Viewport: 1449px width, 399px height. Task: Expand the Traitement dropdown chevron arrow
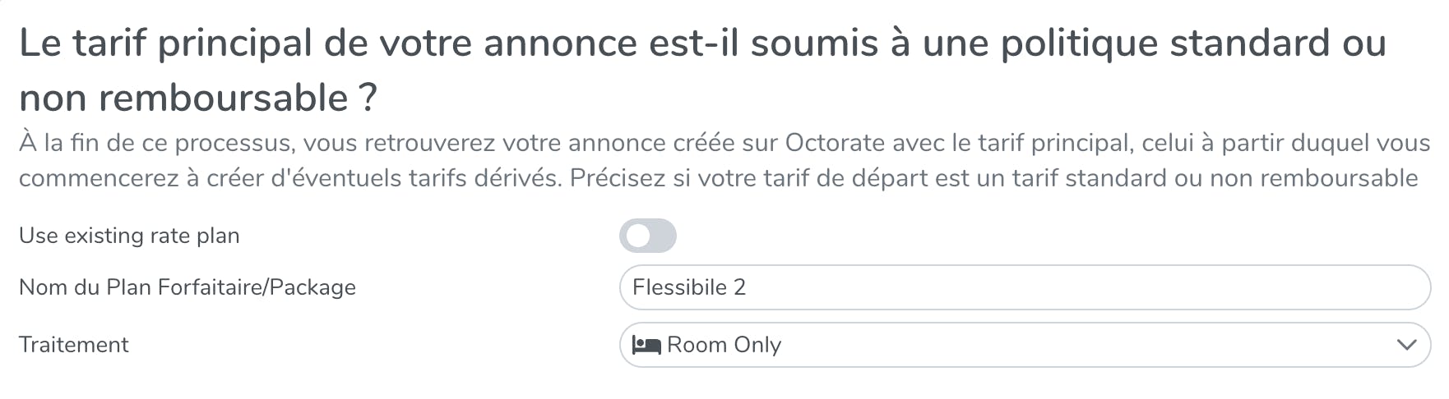click(x=1406, y=345)
